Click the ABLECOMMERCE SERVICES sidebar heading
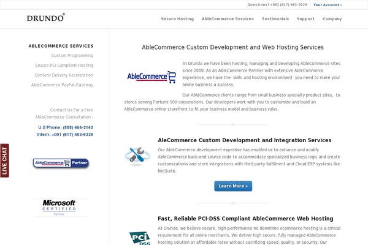Screen dimensions: 368x245 61,46
